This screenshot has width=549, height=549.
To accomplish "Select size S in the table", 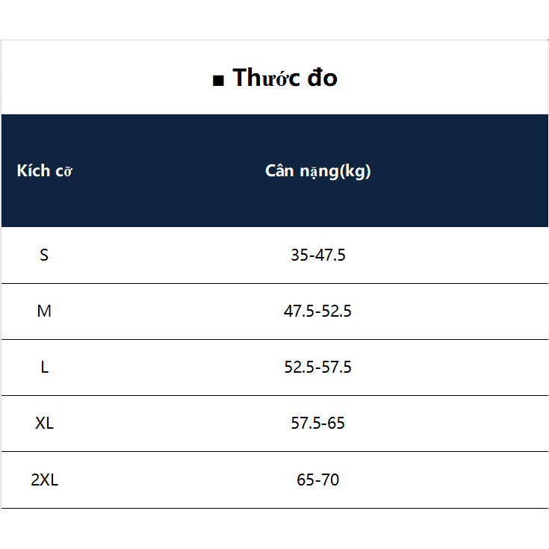I will click(x=44, y=255).
